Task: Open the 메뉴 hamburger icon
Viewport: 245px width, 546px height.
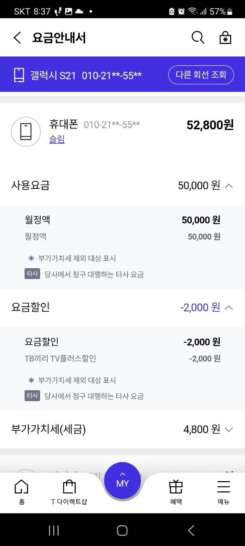Action: [224, 487]
